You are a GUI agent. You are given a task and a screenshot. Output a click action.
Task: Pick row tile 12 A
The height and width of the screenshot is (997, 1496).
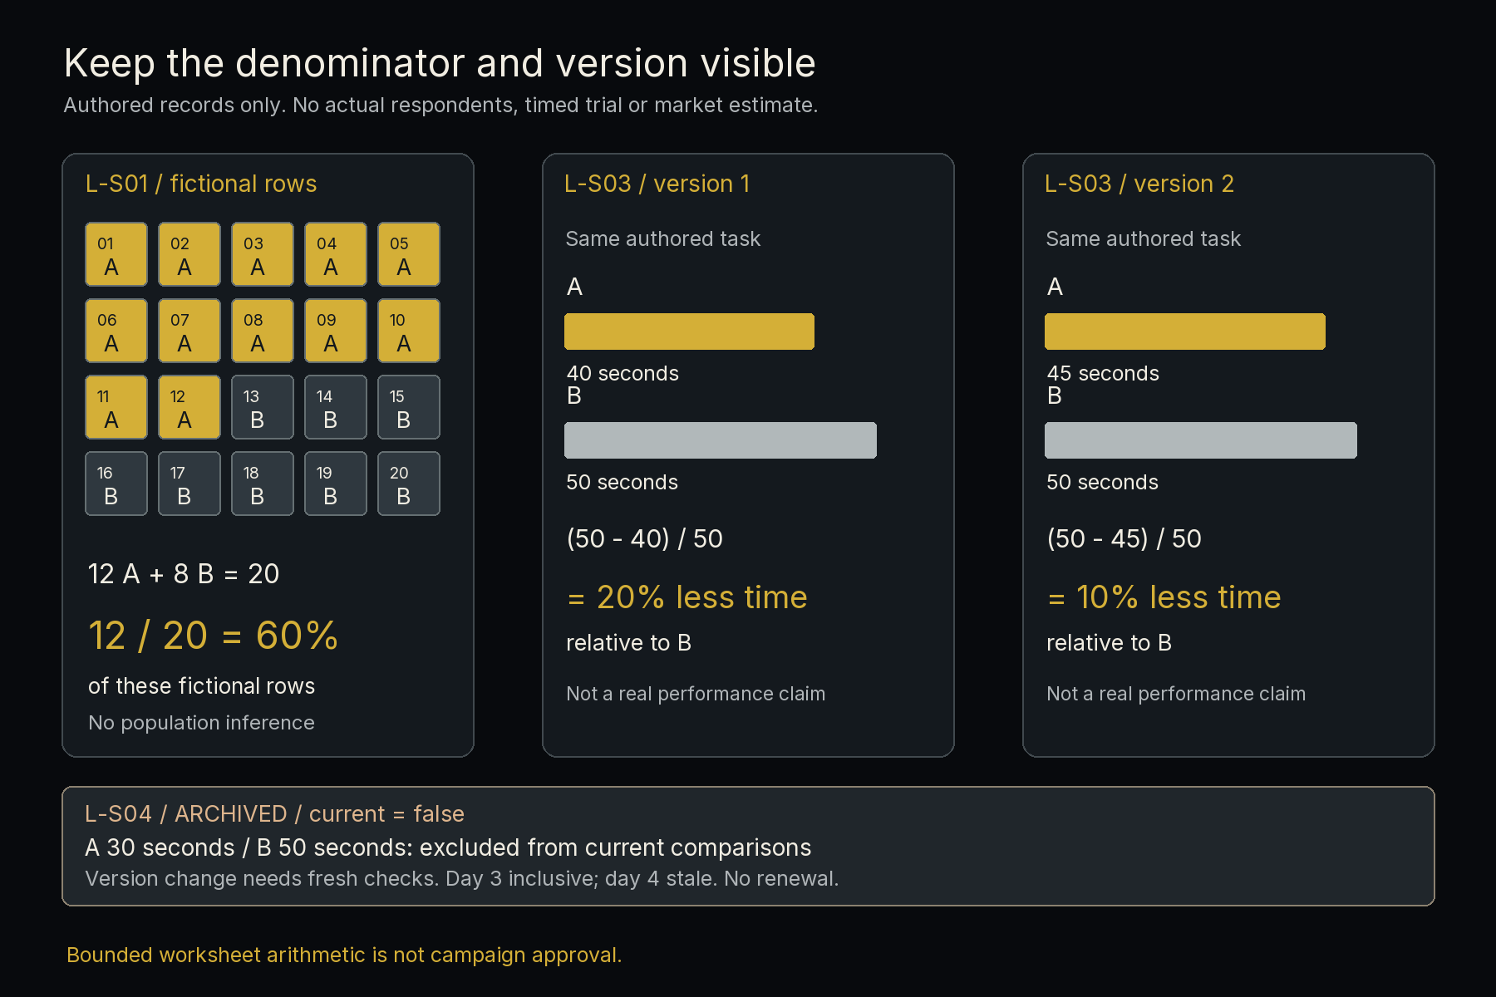189,407
